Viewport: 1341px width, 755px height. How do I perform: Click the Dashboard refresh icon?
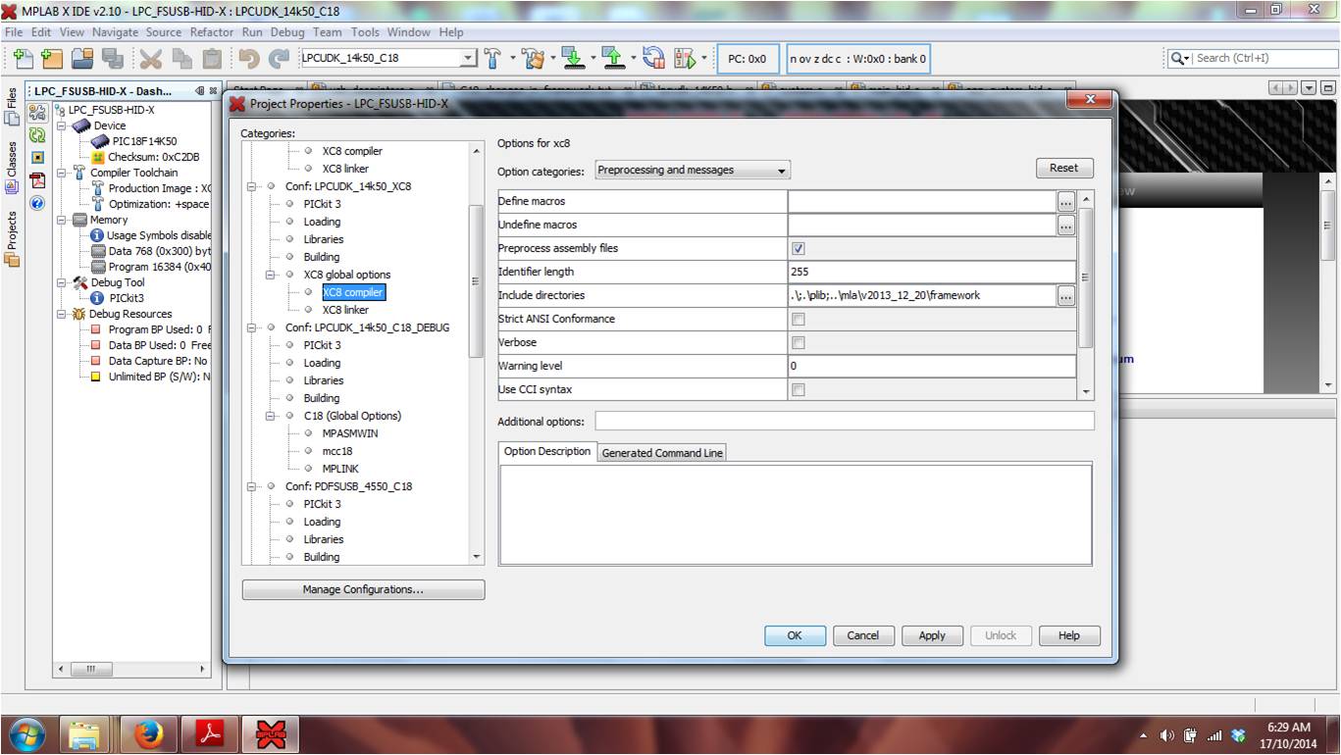click(37, 135)
